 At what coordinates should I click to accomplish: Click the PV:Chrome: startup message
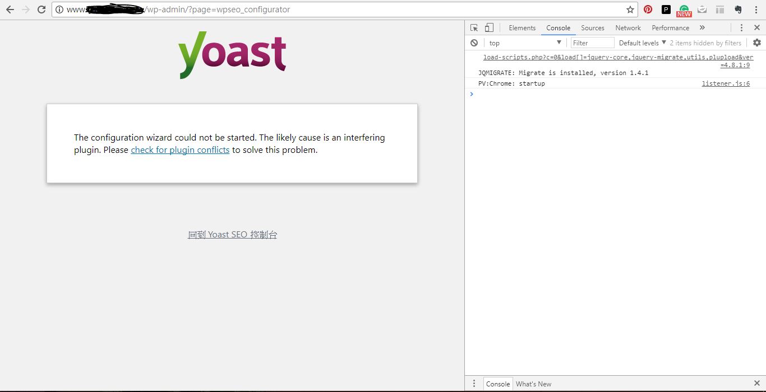tap(511, 83)
